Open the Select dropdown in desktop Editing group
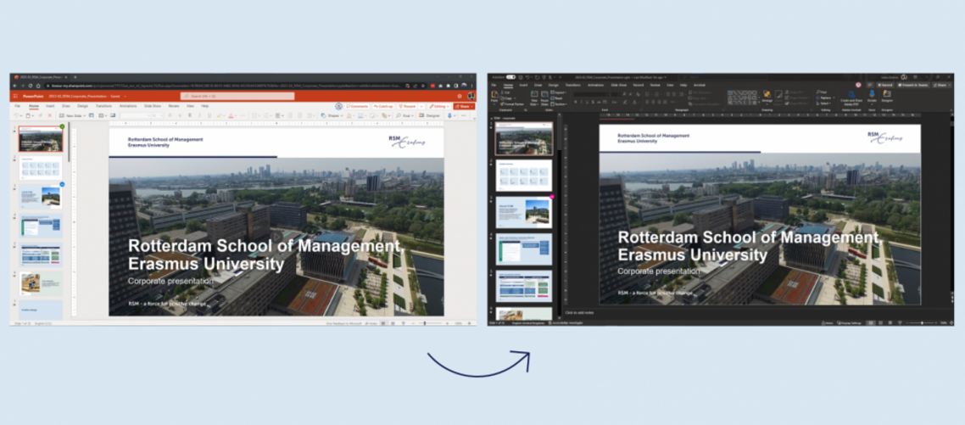 coord(823,103)
